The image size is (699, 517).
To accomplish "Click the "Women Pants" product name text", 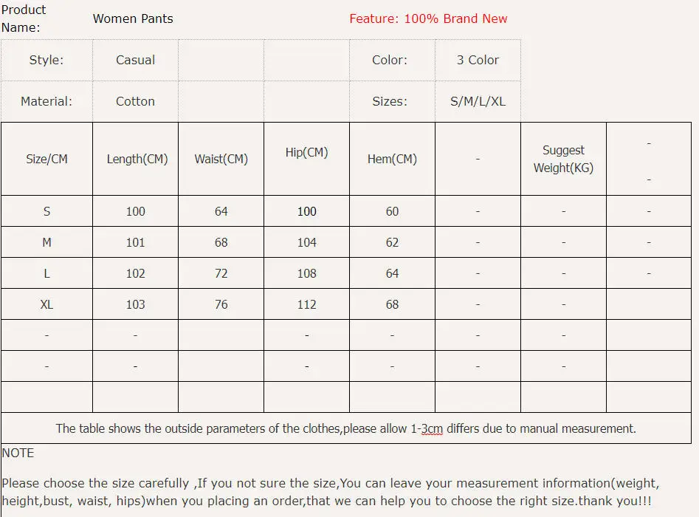I will coord(133,19).
